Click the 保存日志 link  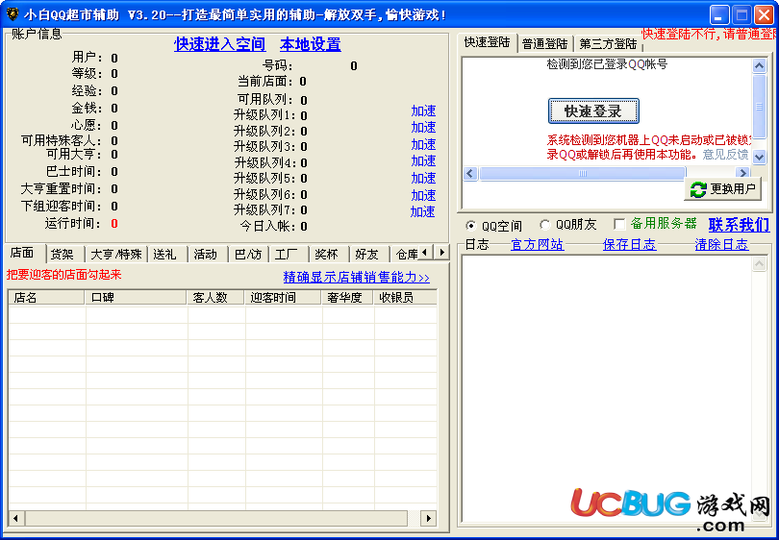630,245
